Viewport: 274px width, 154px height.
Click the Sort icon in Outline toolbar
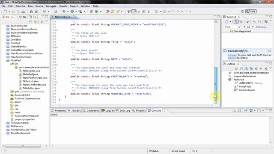coord(246,68)
